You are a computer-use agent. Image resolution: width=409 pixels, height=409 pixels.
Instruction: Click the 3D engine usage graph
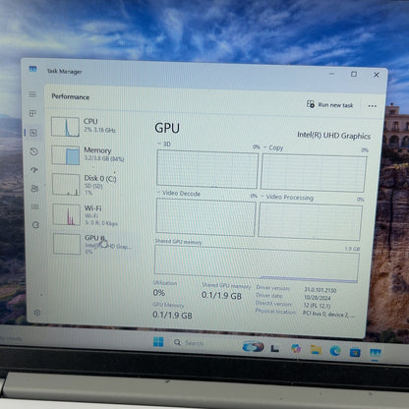(207, 169)
